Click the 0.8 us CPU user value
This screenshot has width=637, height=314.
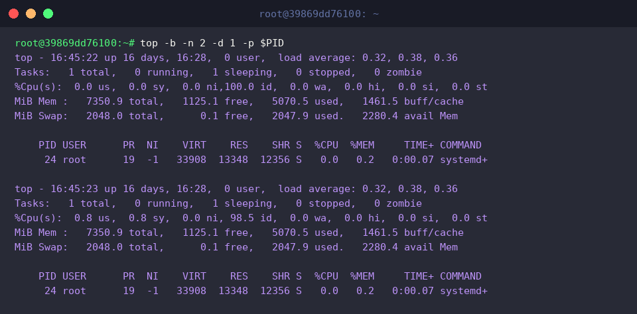coord(92,218)
